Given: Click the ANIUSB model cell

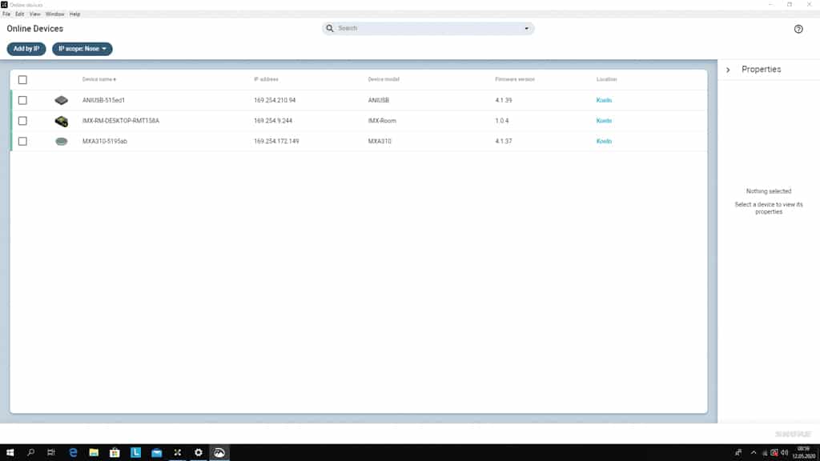Looking at the screenshot, I should point(378,100).
